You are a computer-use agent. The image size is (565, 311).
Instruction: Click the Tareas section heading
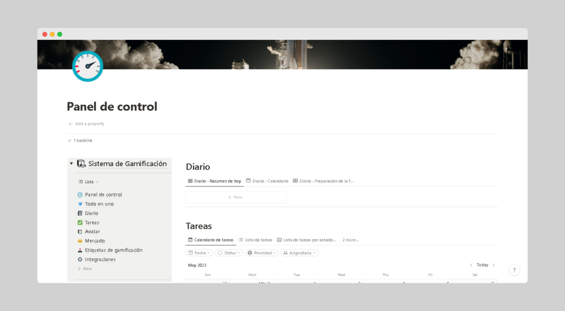[x=198, y=226]
